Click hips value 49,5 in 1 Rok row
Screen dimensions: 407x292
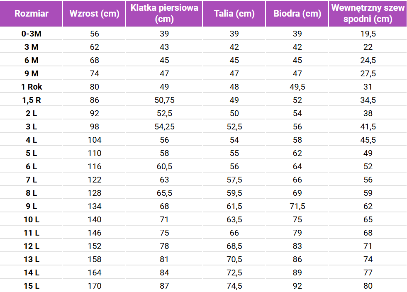[297, 87]
